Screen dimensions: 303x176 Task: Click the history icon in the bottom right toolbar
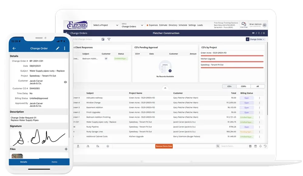(265, 146)
